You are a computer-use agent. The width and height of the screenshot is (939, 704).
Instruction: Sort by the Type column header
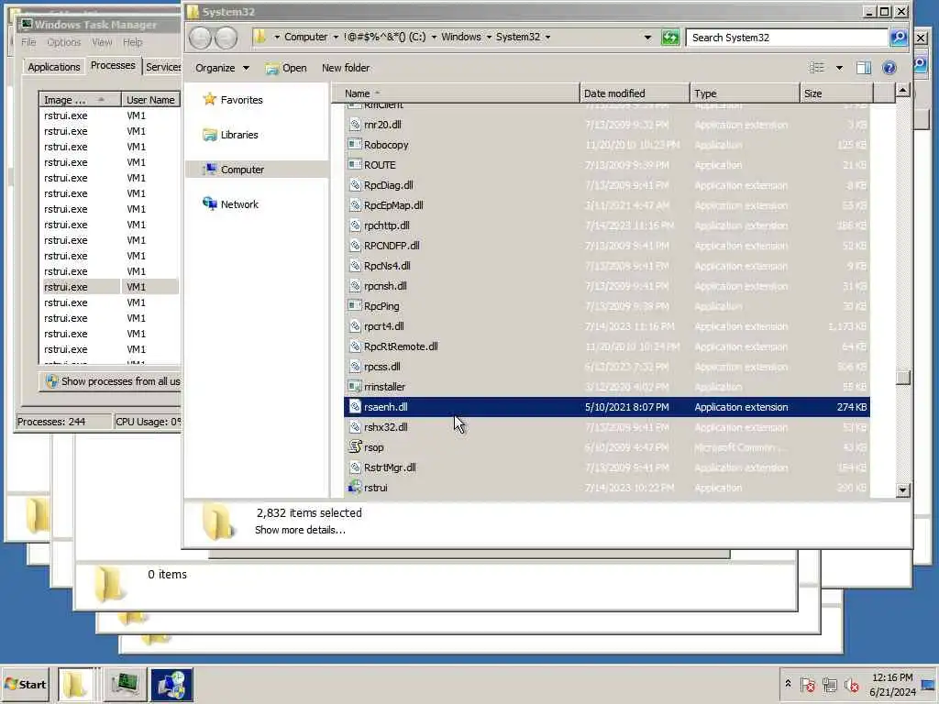point(745,93)
